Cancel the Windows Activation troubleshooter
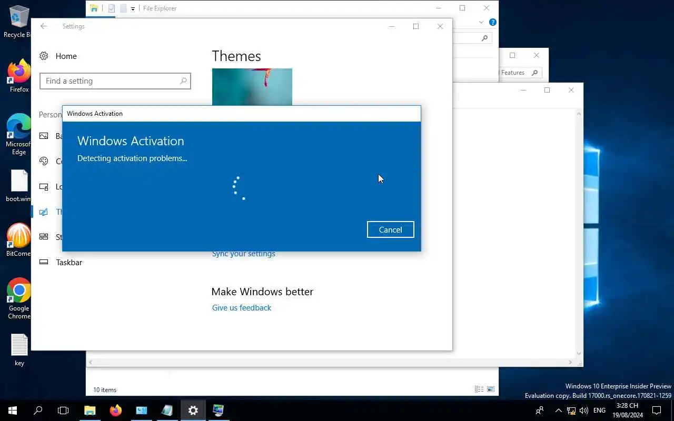 click(x=390, y=229)
